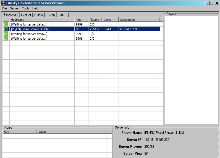This screenshot has height=158, width=220.
Task: Switch to the History tab
Action: pos(51,15)
